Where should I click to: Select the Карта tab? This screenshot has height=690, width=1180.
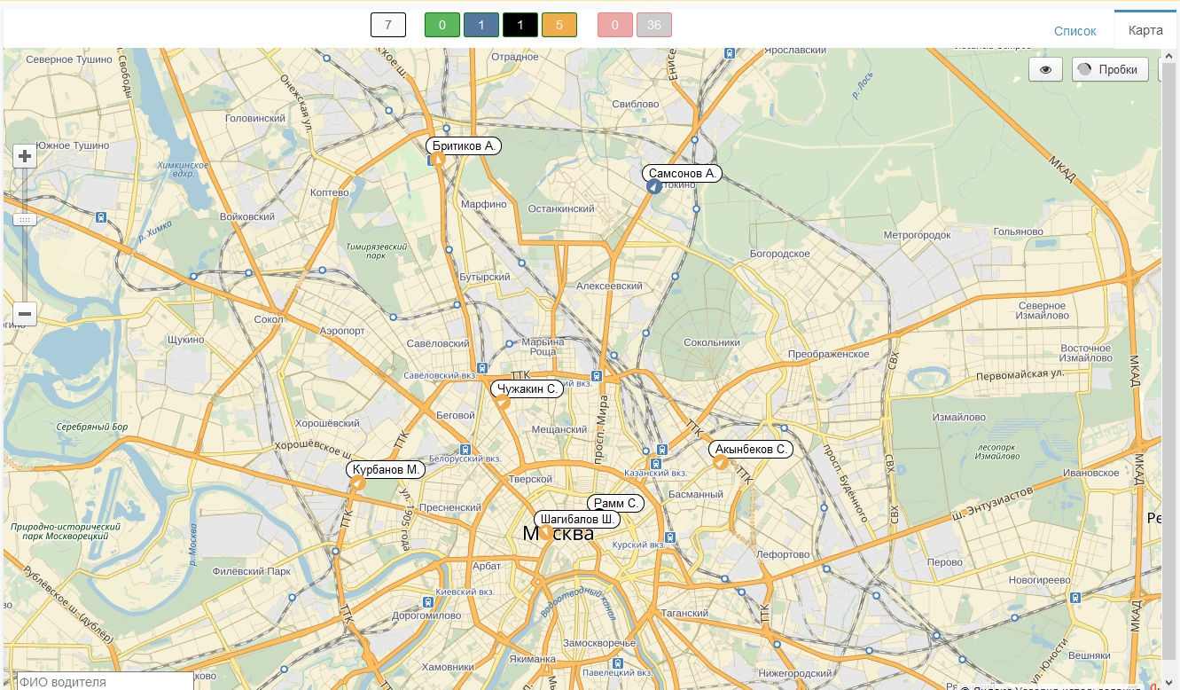[1145, 30]
